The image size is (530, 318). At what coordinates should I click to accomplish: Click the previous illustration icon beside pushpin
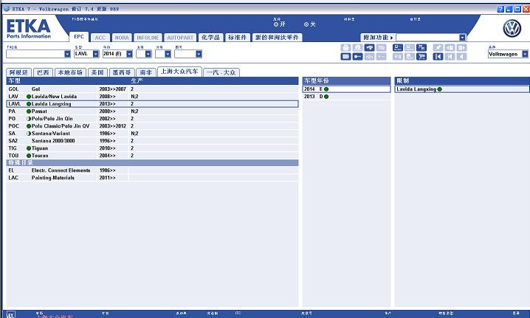(x=450, y=48)
